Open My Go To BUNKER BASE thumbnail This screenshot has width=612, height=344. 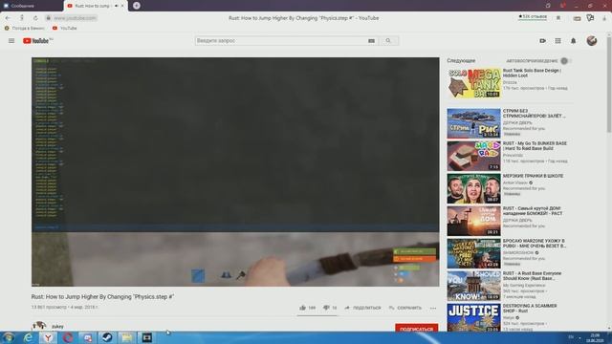coord(473,156)
